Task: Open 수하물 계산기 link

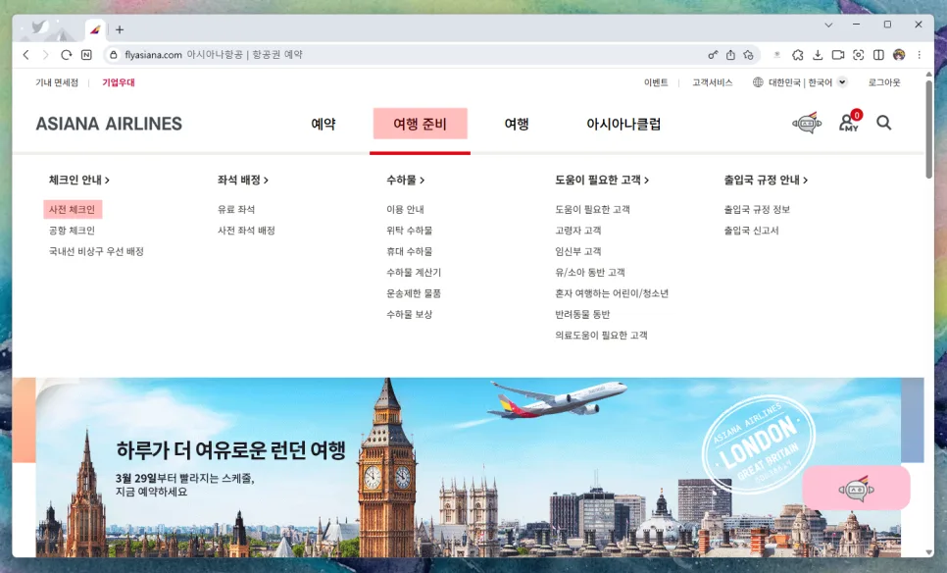Action: click(414, 273)
